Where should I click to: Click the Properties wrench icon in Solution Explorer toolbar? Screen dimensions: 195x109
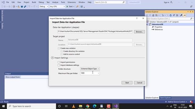click(181, 15)
